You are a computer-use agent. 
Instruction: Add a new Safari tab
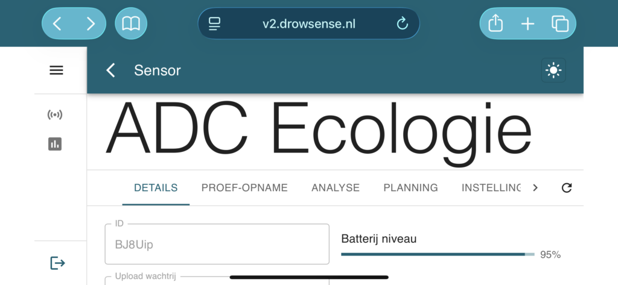[527, 24]
